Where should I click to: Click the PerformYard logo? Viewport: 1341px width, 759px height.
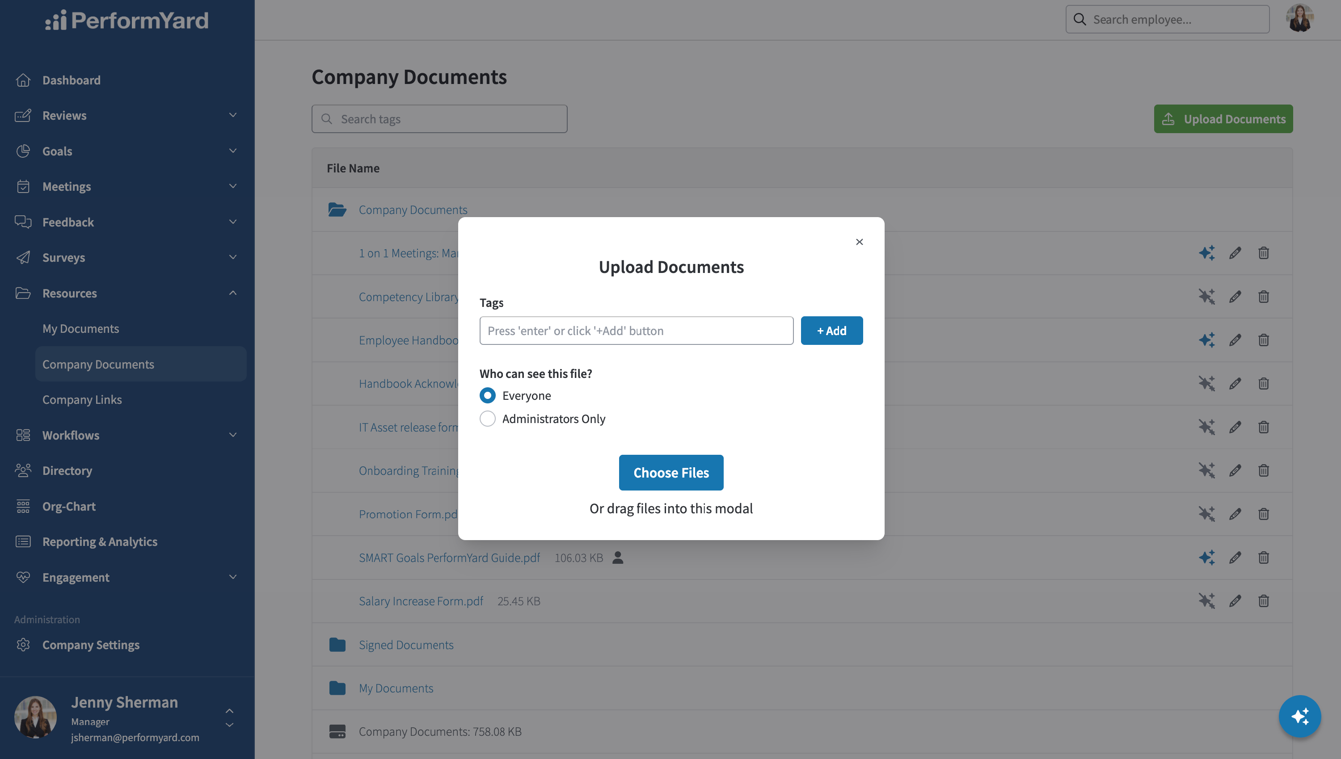tap(126, 20)
